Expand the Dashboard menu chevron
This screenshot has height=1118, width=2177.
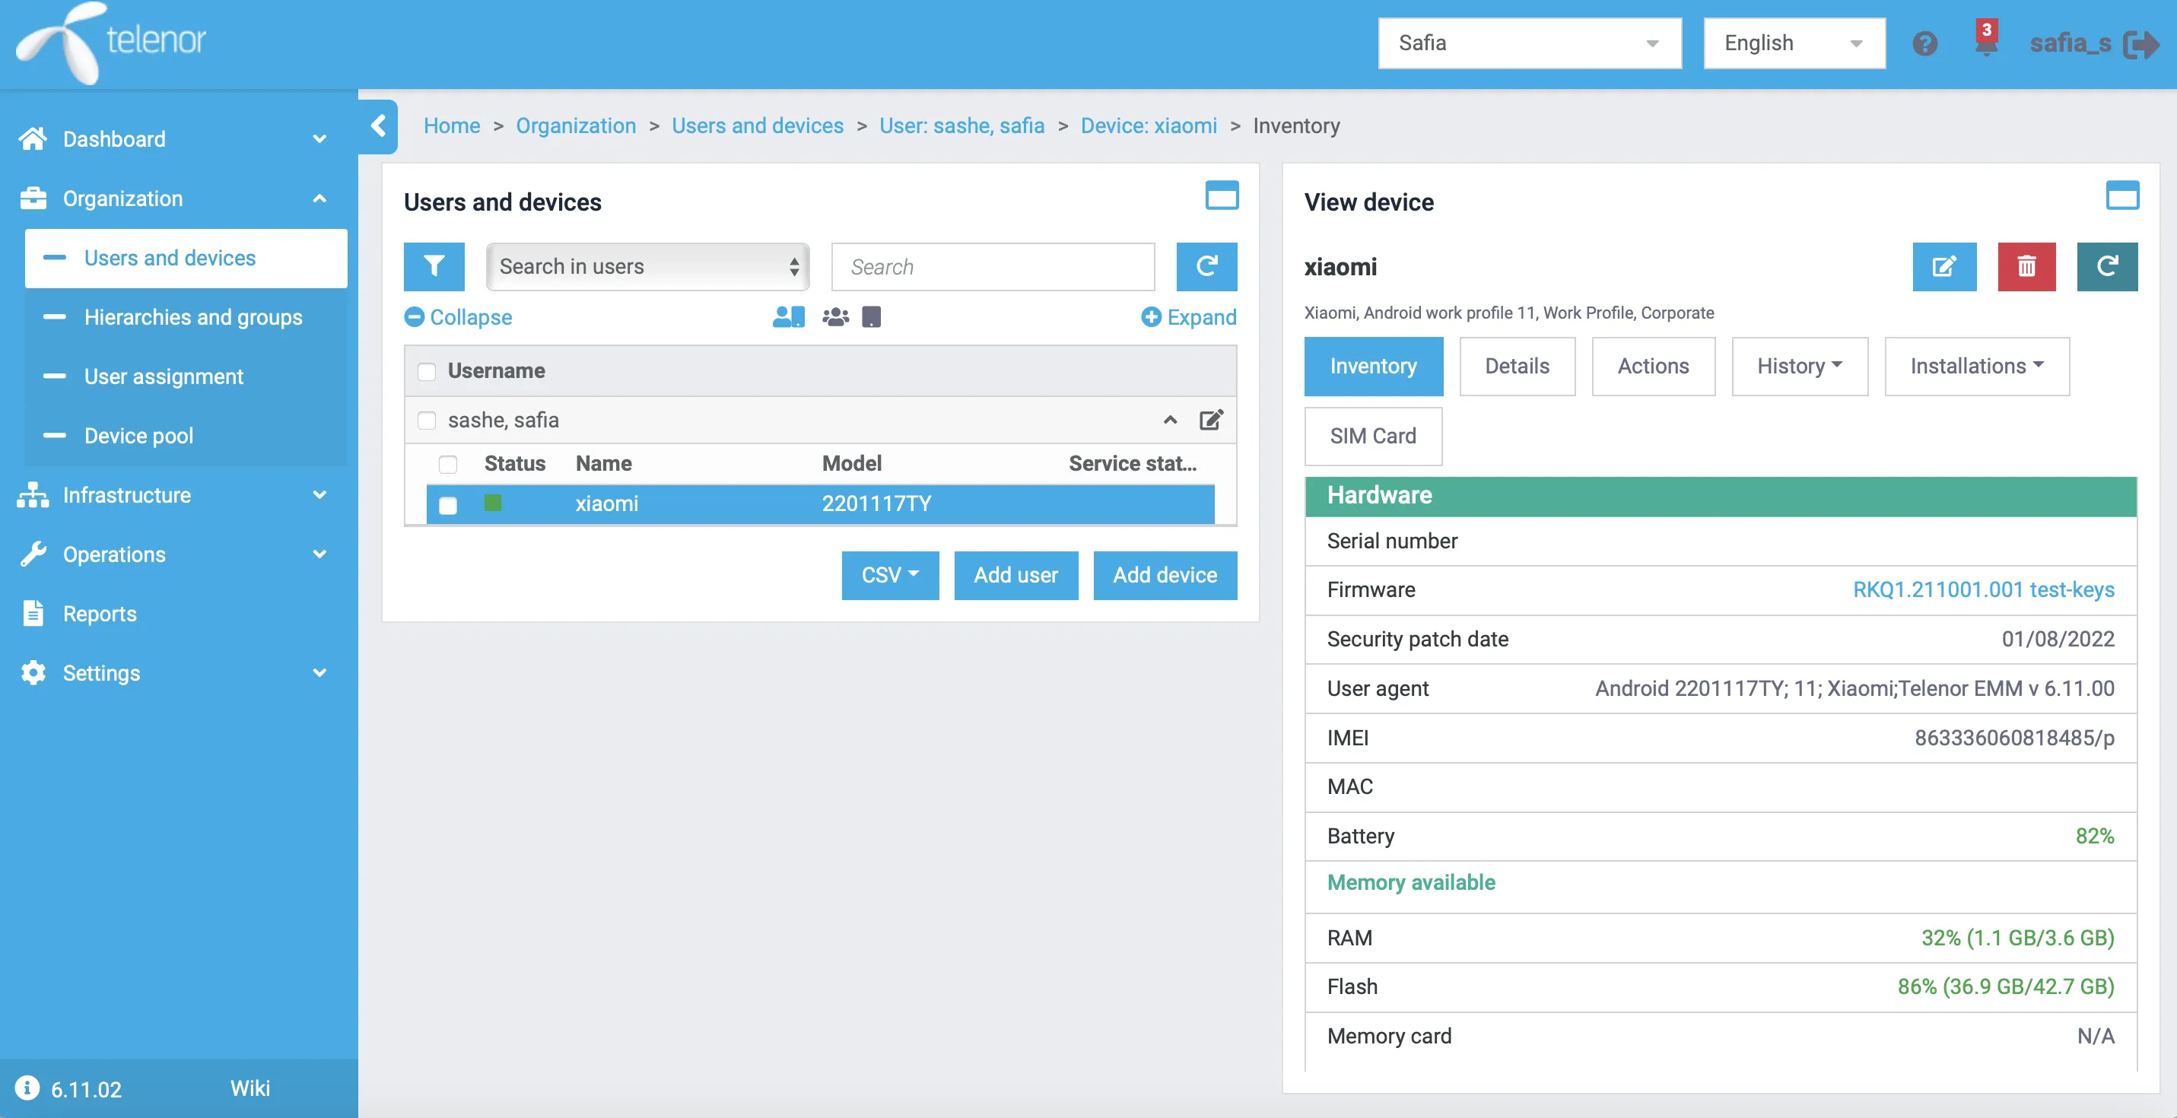click(x=319, y=138)
